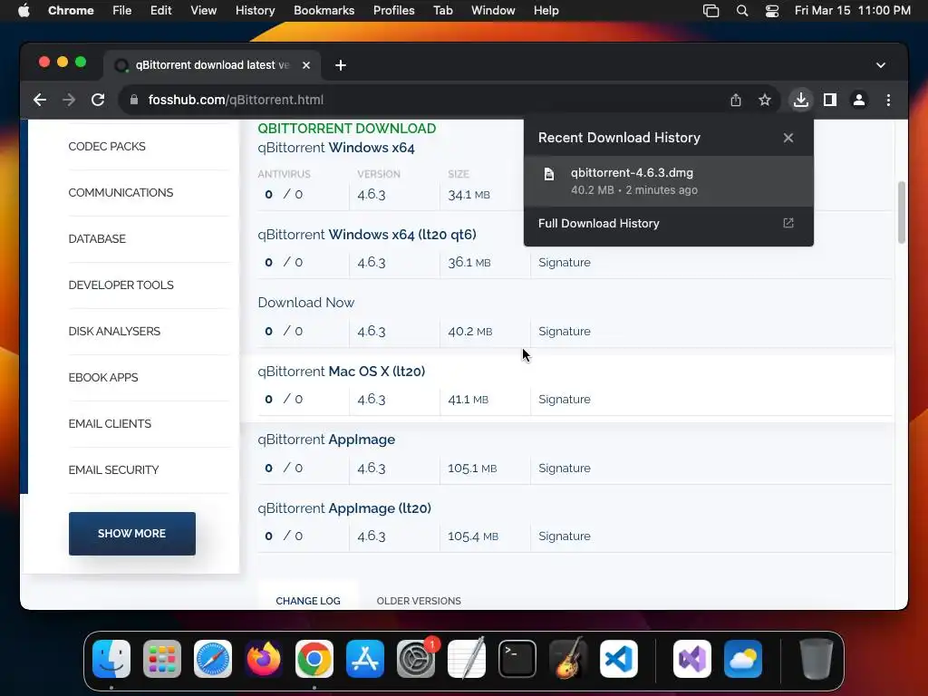
Task: Click the external link icon beside Full Download History
Action: 788,223
